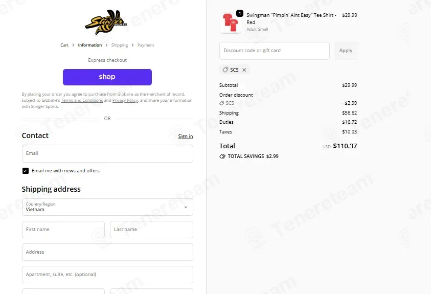
Task: Remove the SCS discount code tag
Action: coord(244,70)
